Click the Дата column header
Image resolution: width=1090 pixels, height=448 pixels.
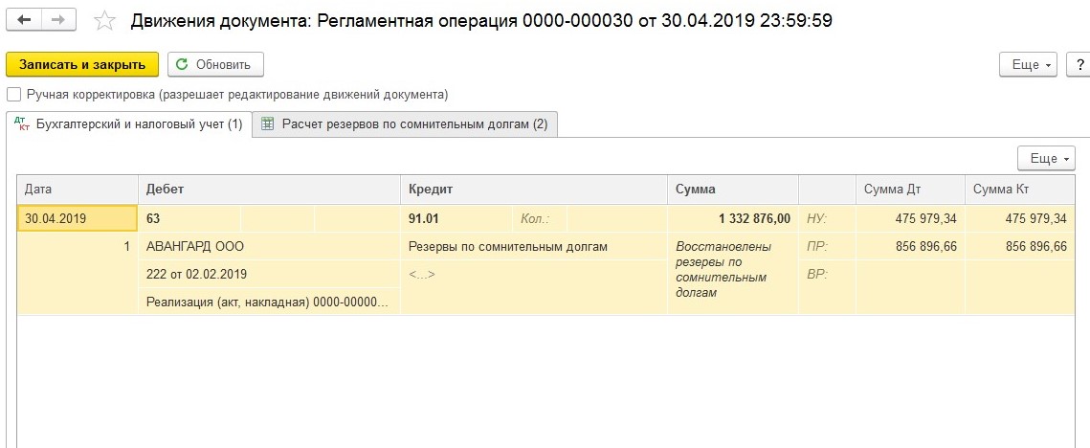point(77,189)
